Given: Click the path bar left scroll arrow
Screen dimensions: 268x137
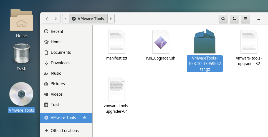Looking at the screenshot, I should click(x=66, y=19).
